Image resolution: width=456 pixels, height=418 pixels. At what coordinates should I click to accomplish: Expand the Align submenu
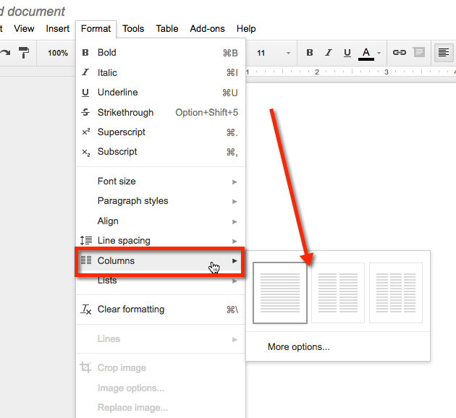[161, 221]
